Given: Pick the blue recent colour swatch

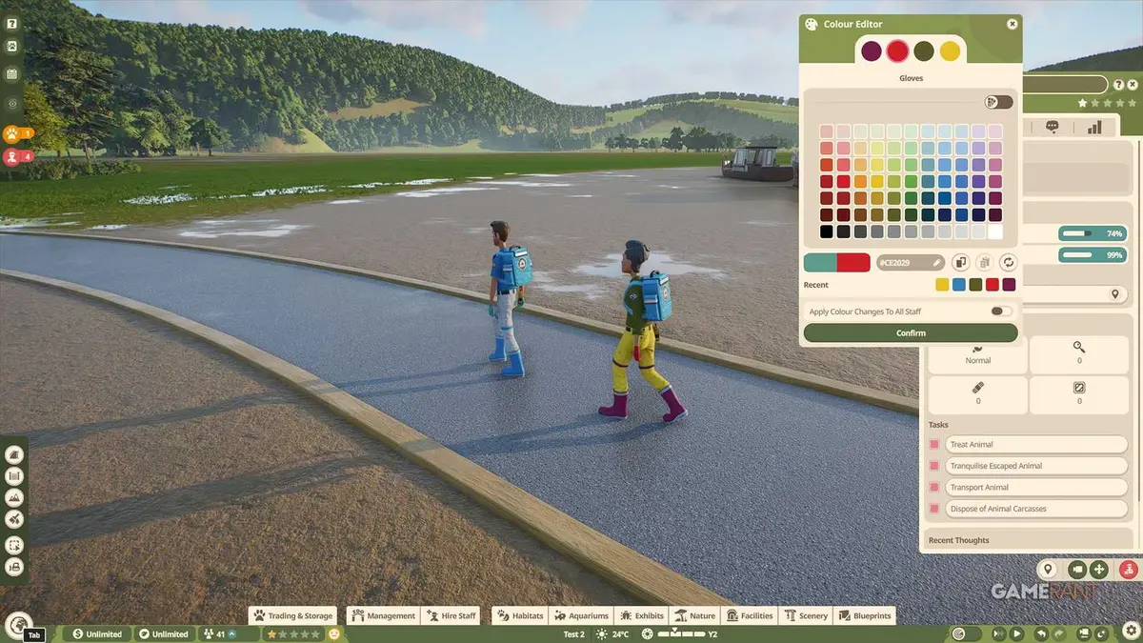Looking at the screenshot, I should coord(959,284).
